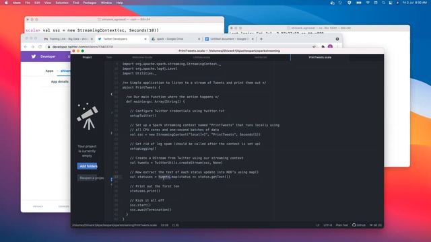Close the Twitter Developers browser tab

[x=145, y=39]
